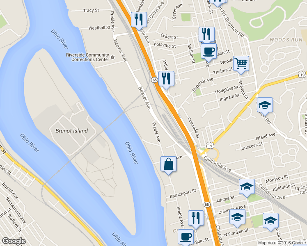Open the school marker near Columbus Ave
307x246 pixels.
click(x=237, y=217)
